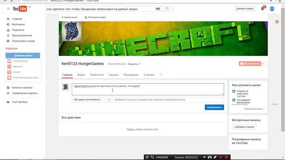Click the main search input field
Screen dimensions: 285x160
(x=100, y=9)
